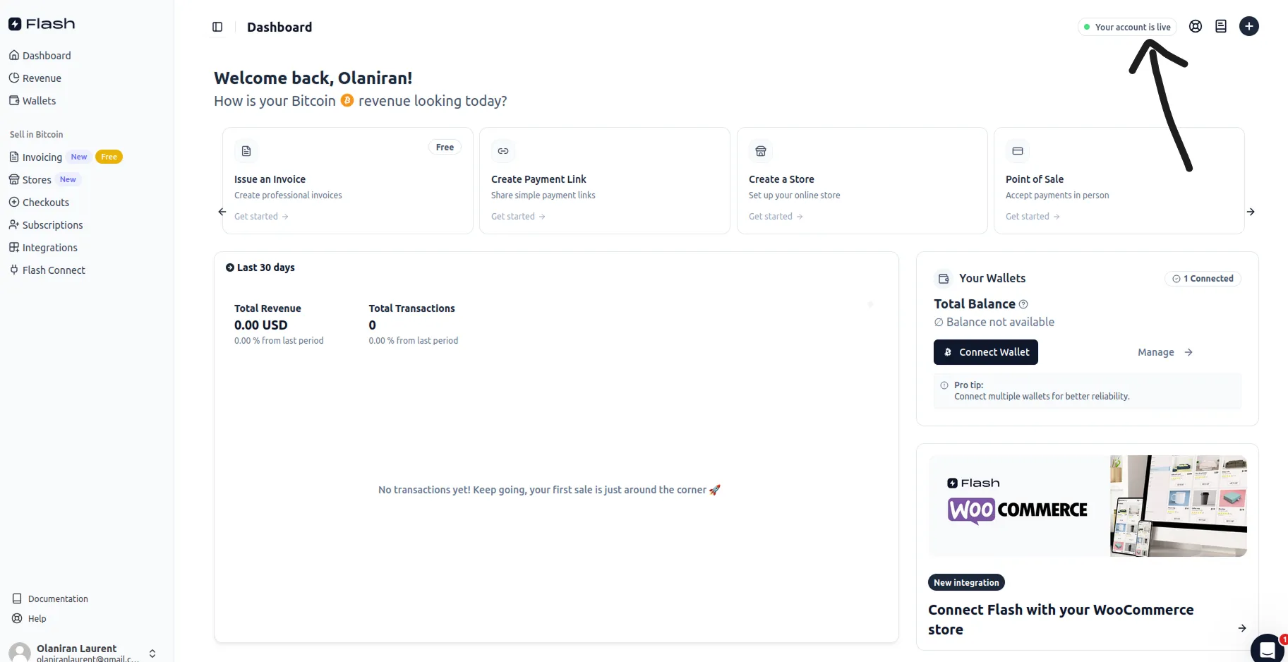The height and width of the screenshot is (662, 1288).
Task: Open the chat widget bubble
Action: pyautogui.click(x=1267, y=648)
